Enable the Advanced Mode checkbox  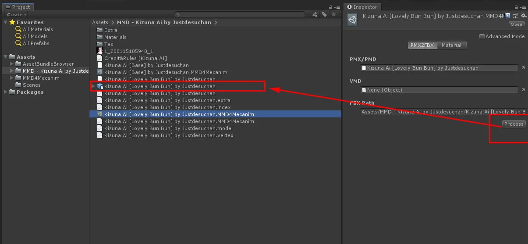pyautogui.click(x=482, y=36)
